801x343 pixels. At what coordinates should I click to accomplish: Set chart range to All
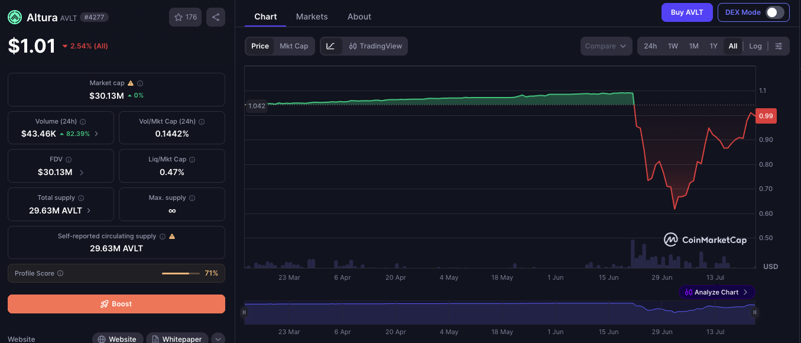coord(733,46)
